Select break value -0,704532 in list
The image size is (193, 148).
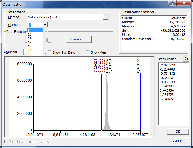(167, 74)
